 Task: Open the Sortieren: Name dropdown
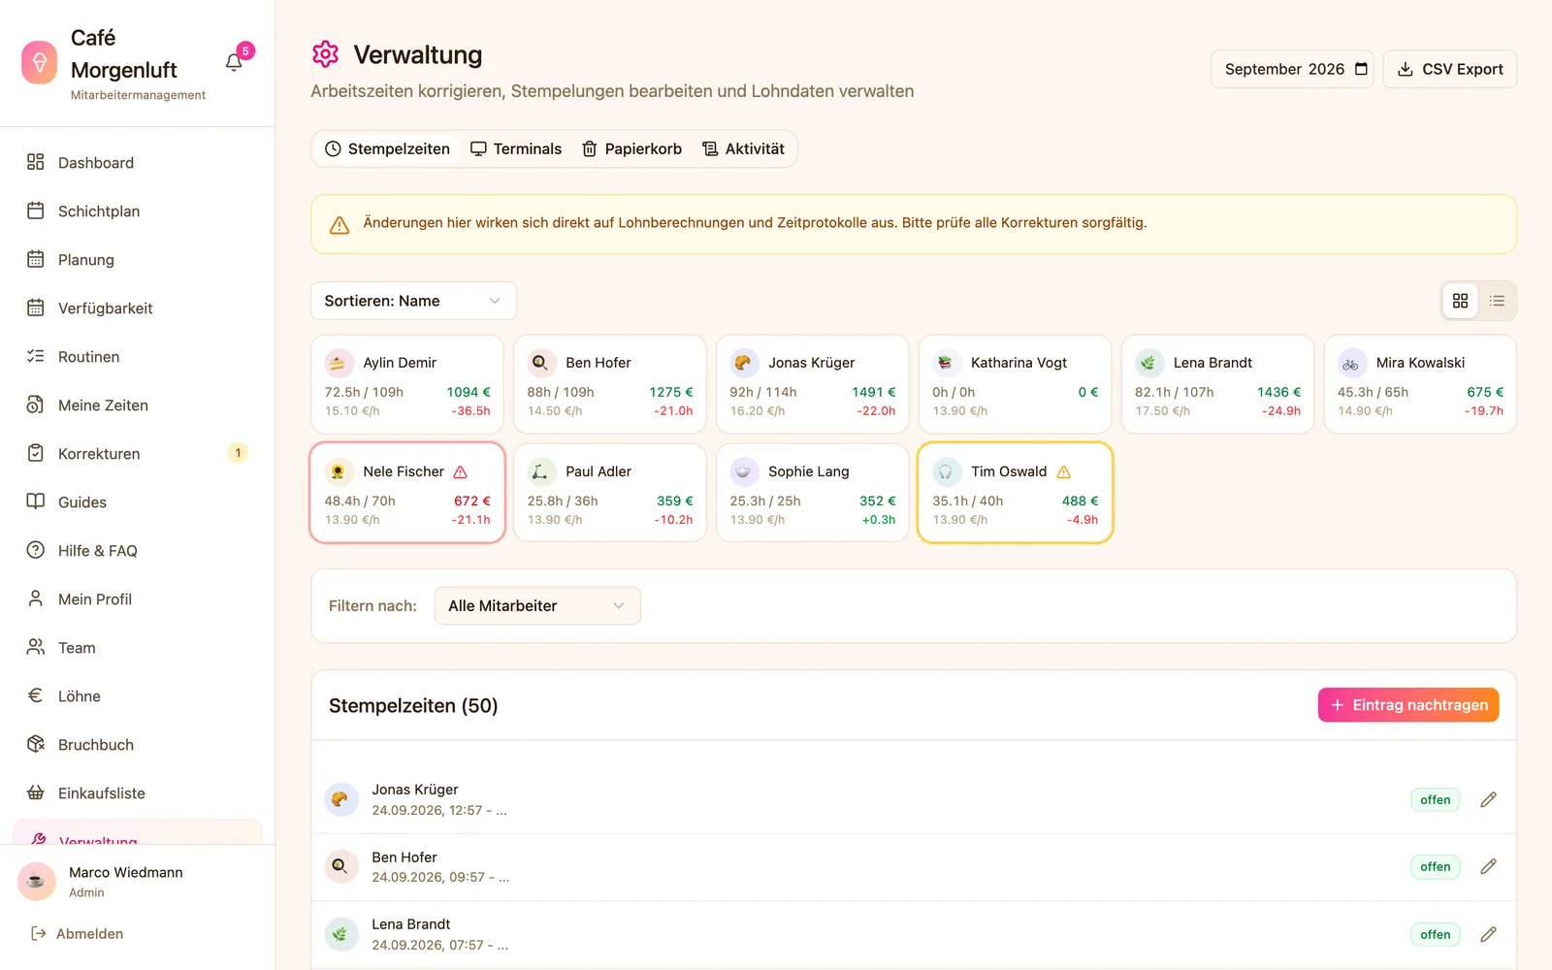pyautogui.click(x=413, y=301)
